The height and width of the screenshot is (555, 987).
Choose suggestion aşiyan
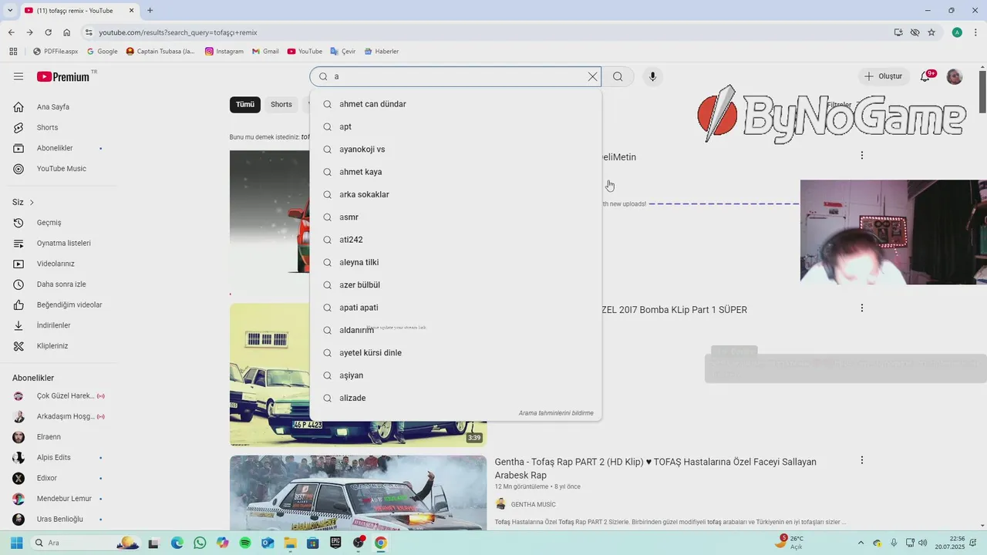(456, 375)
